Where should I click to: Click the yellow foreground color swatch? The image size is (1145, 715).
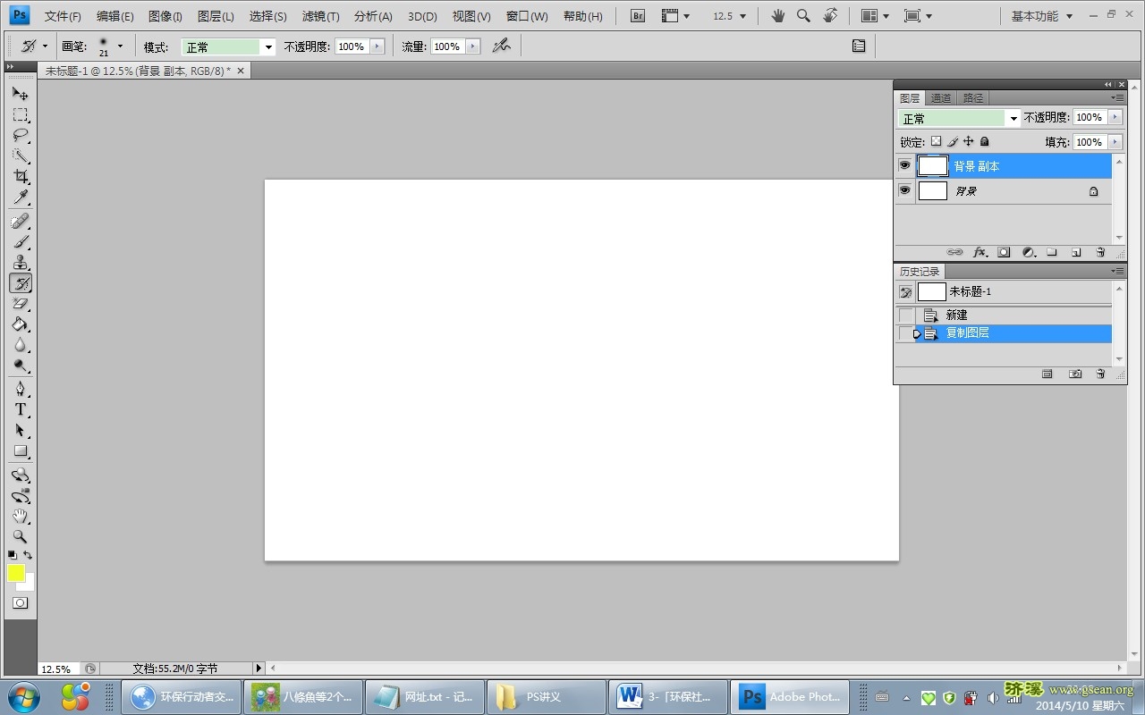click(16, 573)
